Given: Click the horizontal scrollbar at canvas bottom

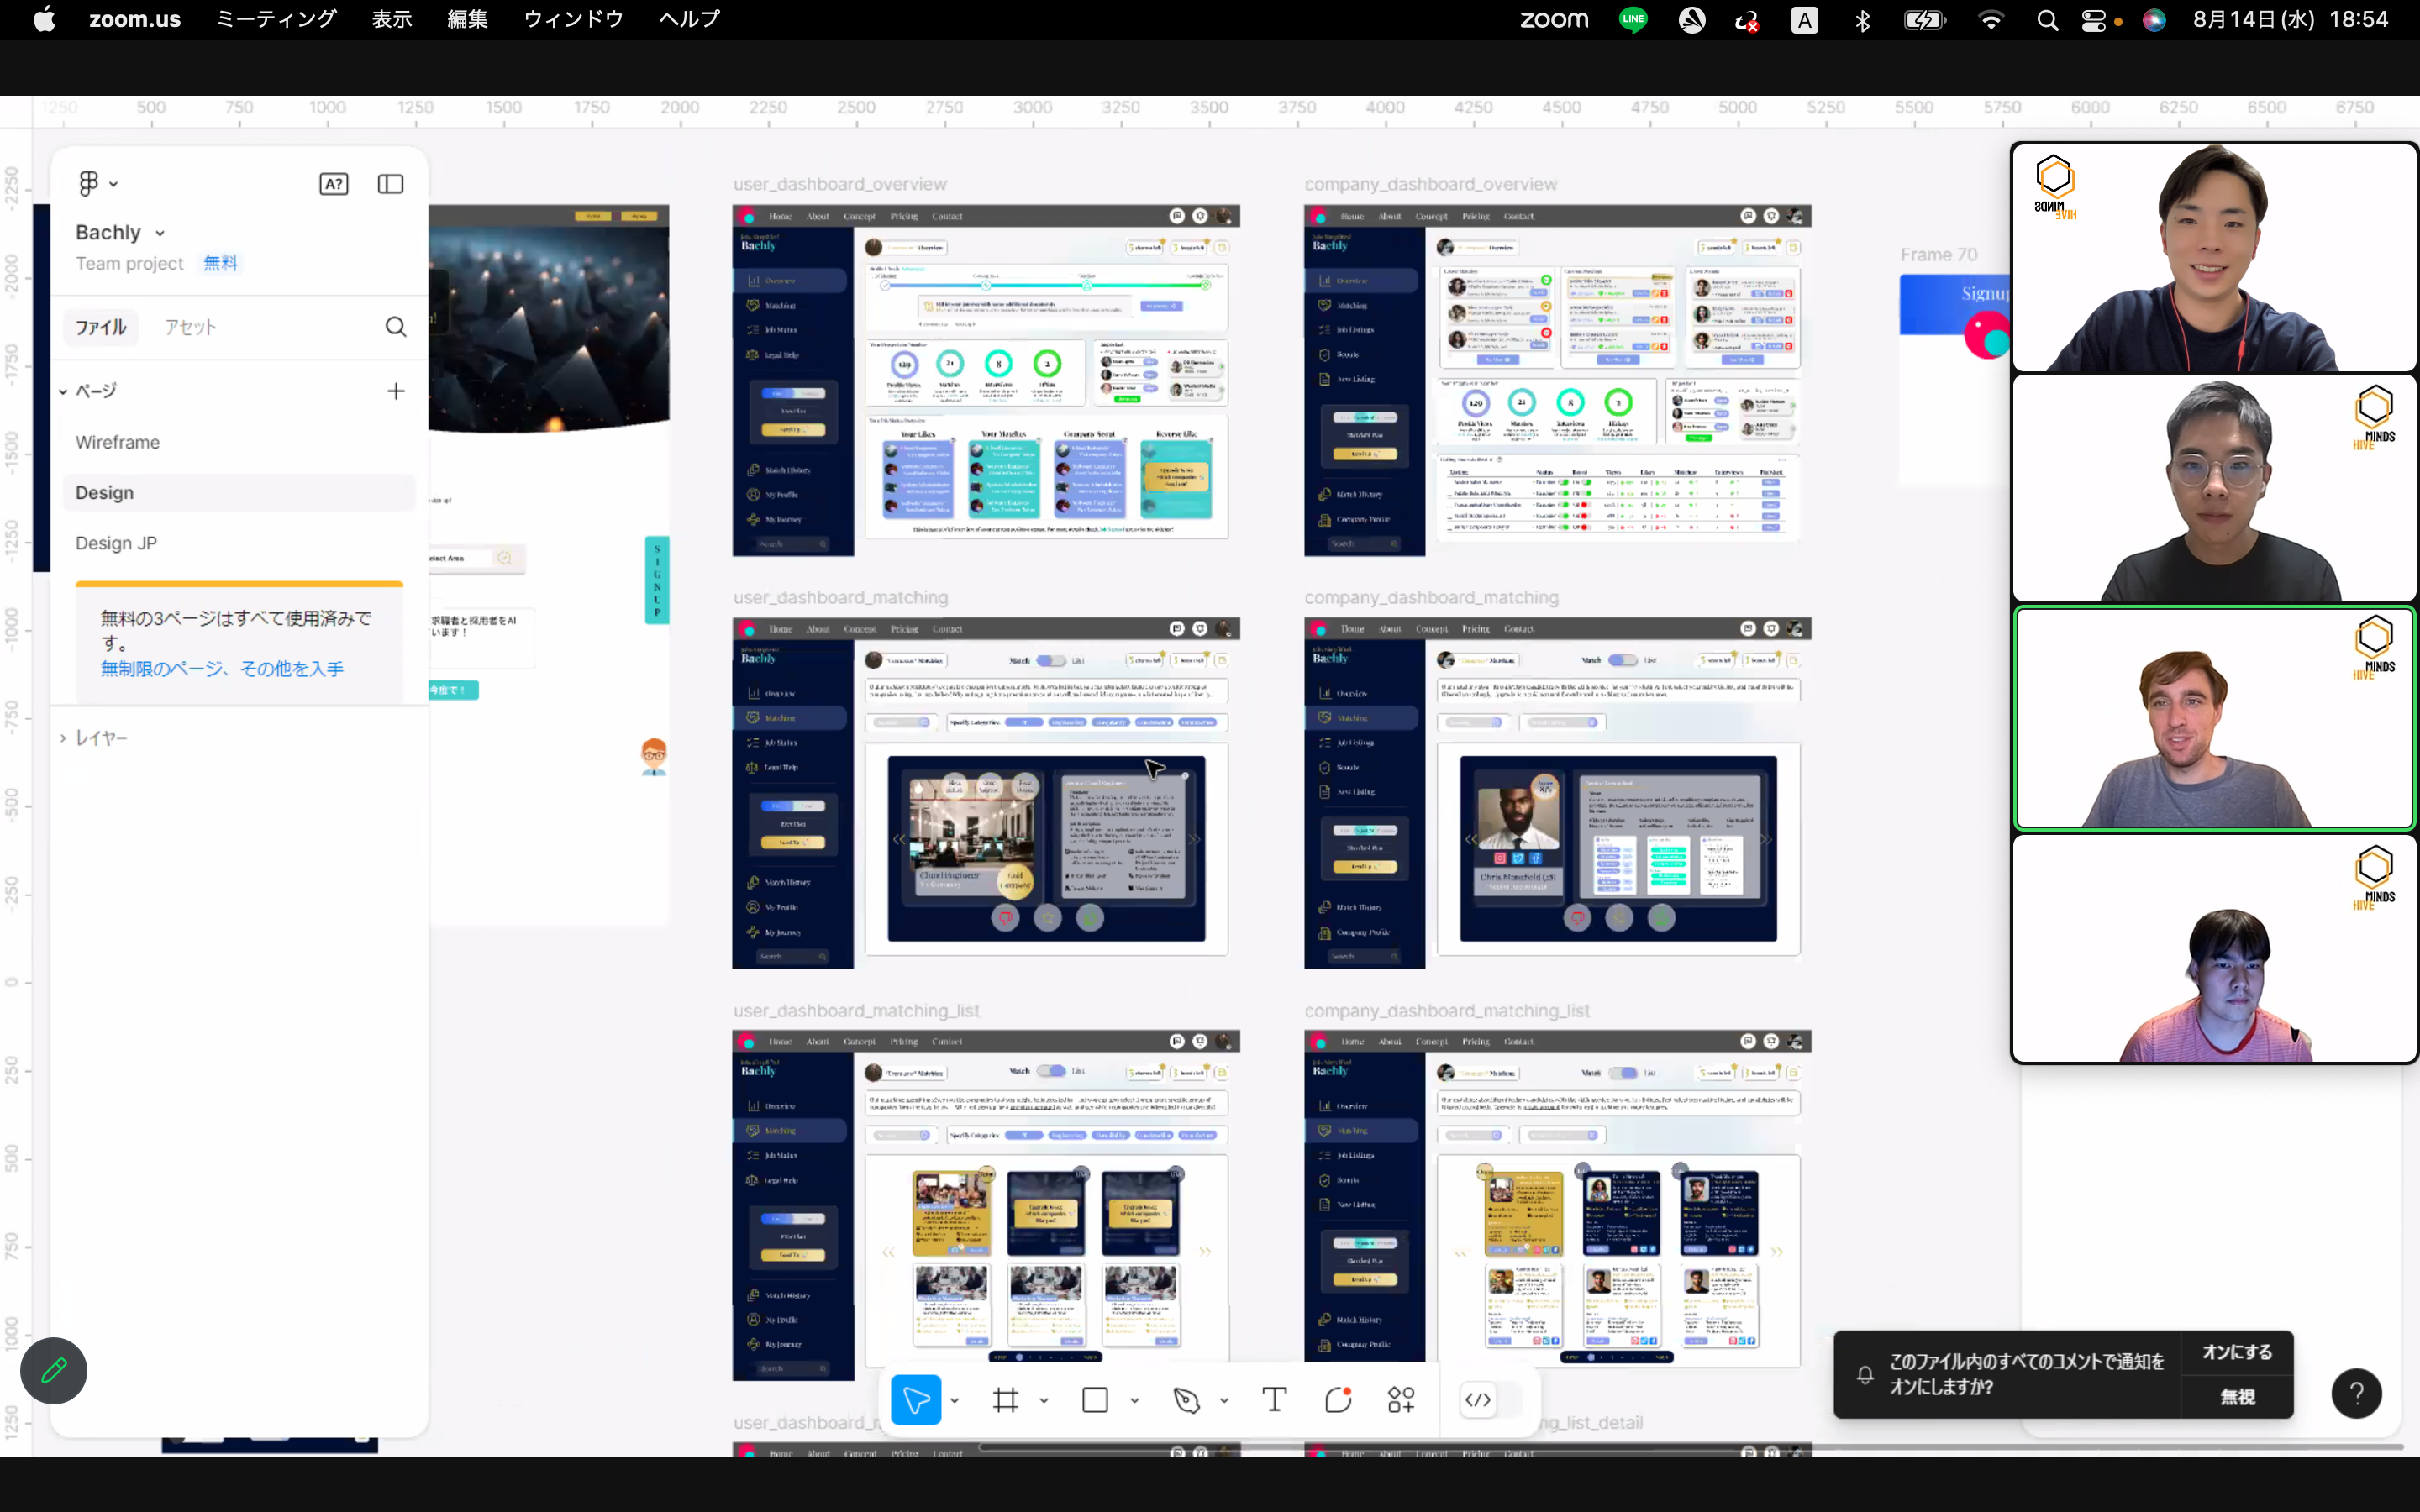Looking at the screenshot, I should [1690, 1447].
